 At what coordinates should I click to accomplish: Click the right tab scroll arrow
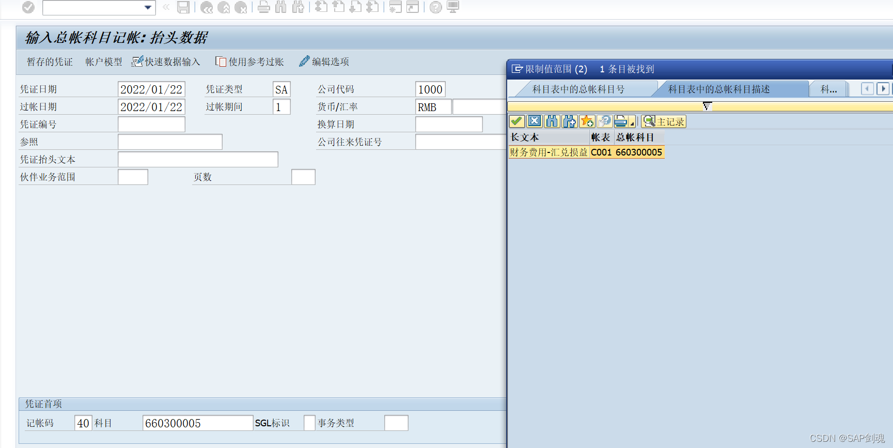coord(883,89)
